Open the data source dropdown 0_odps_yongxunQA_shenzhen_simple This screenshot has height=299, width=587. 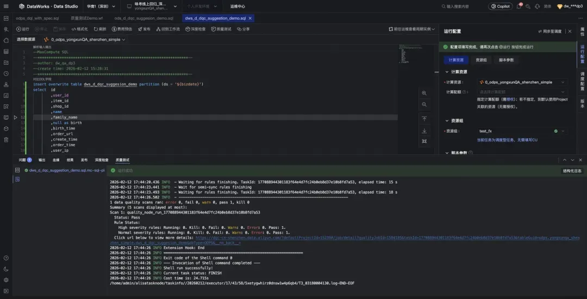tap(84, 39)
